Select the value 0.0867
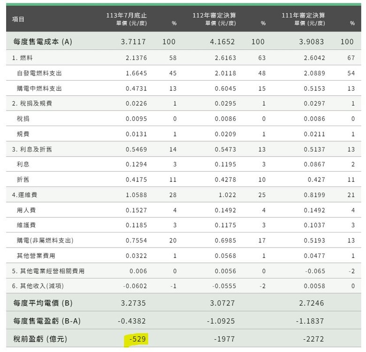The height and width of the screenshot is (352, 366). 314,165
